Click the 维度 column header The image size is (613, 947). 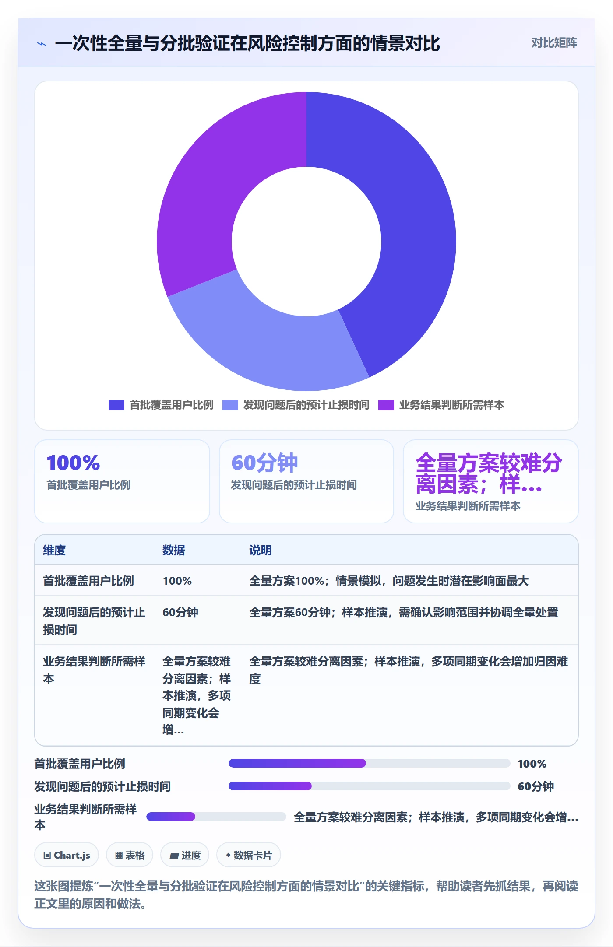54,550
